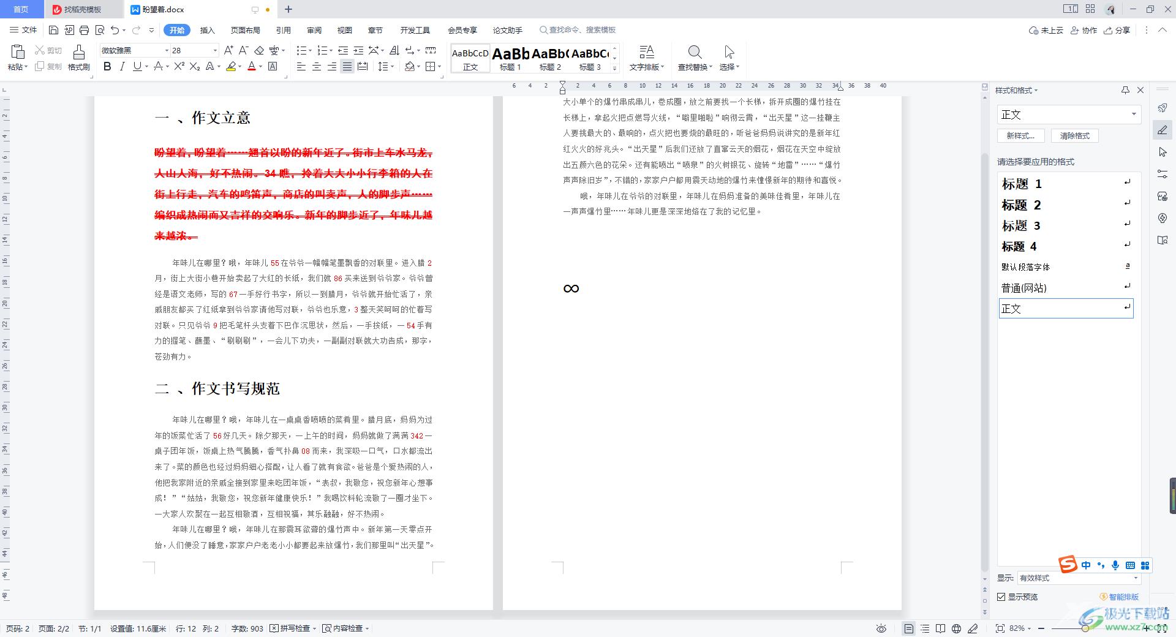Open the current style dropdown showing 正文 in the pane
This screenshot has height=637, width=1176.
click(x=1134, y=115)
